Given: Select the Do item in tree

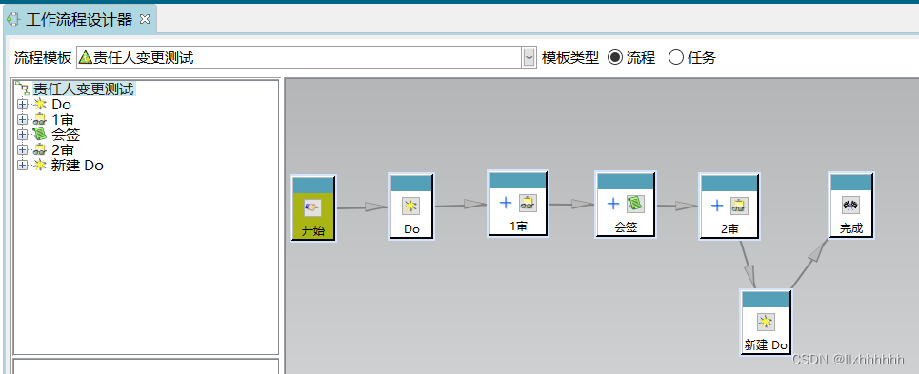Looking at the screenshot, I should pyautogui.click(x=61, y=105).
